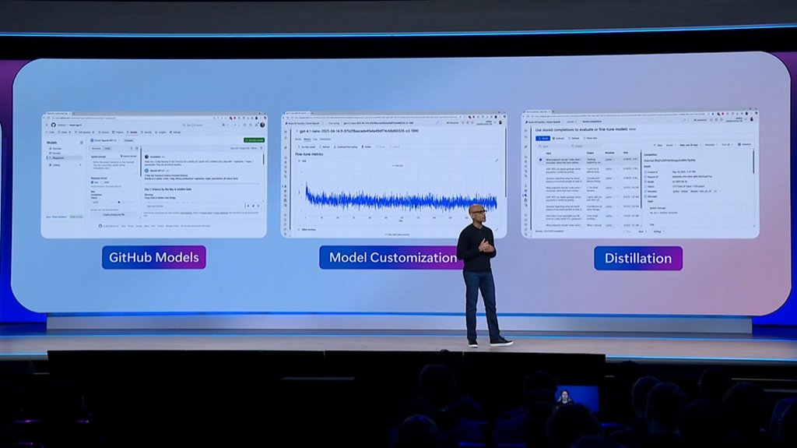Click the Input search field in Distillation window
The width and height of the screenshot is (797, 448).
coord(553,146)
